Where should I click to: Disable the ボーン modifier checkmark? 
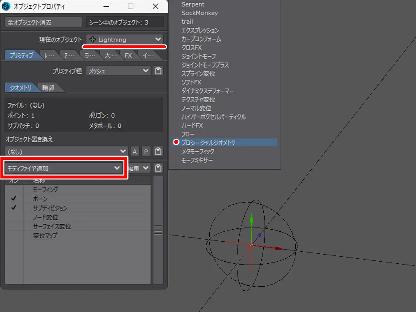coord(14,199)
